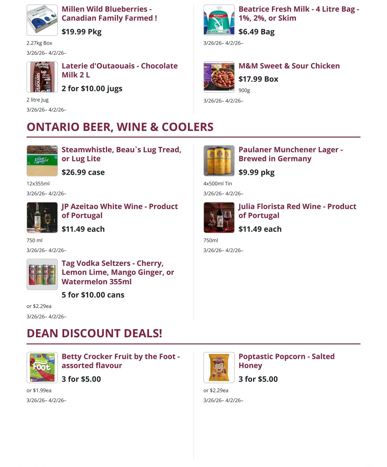Open the Beatrice Fresh Milk bag image
The width and height of the screenshot is (387, 467).
point(219,20)
